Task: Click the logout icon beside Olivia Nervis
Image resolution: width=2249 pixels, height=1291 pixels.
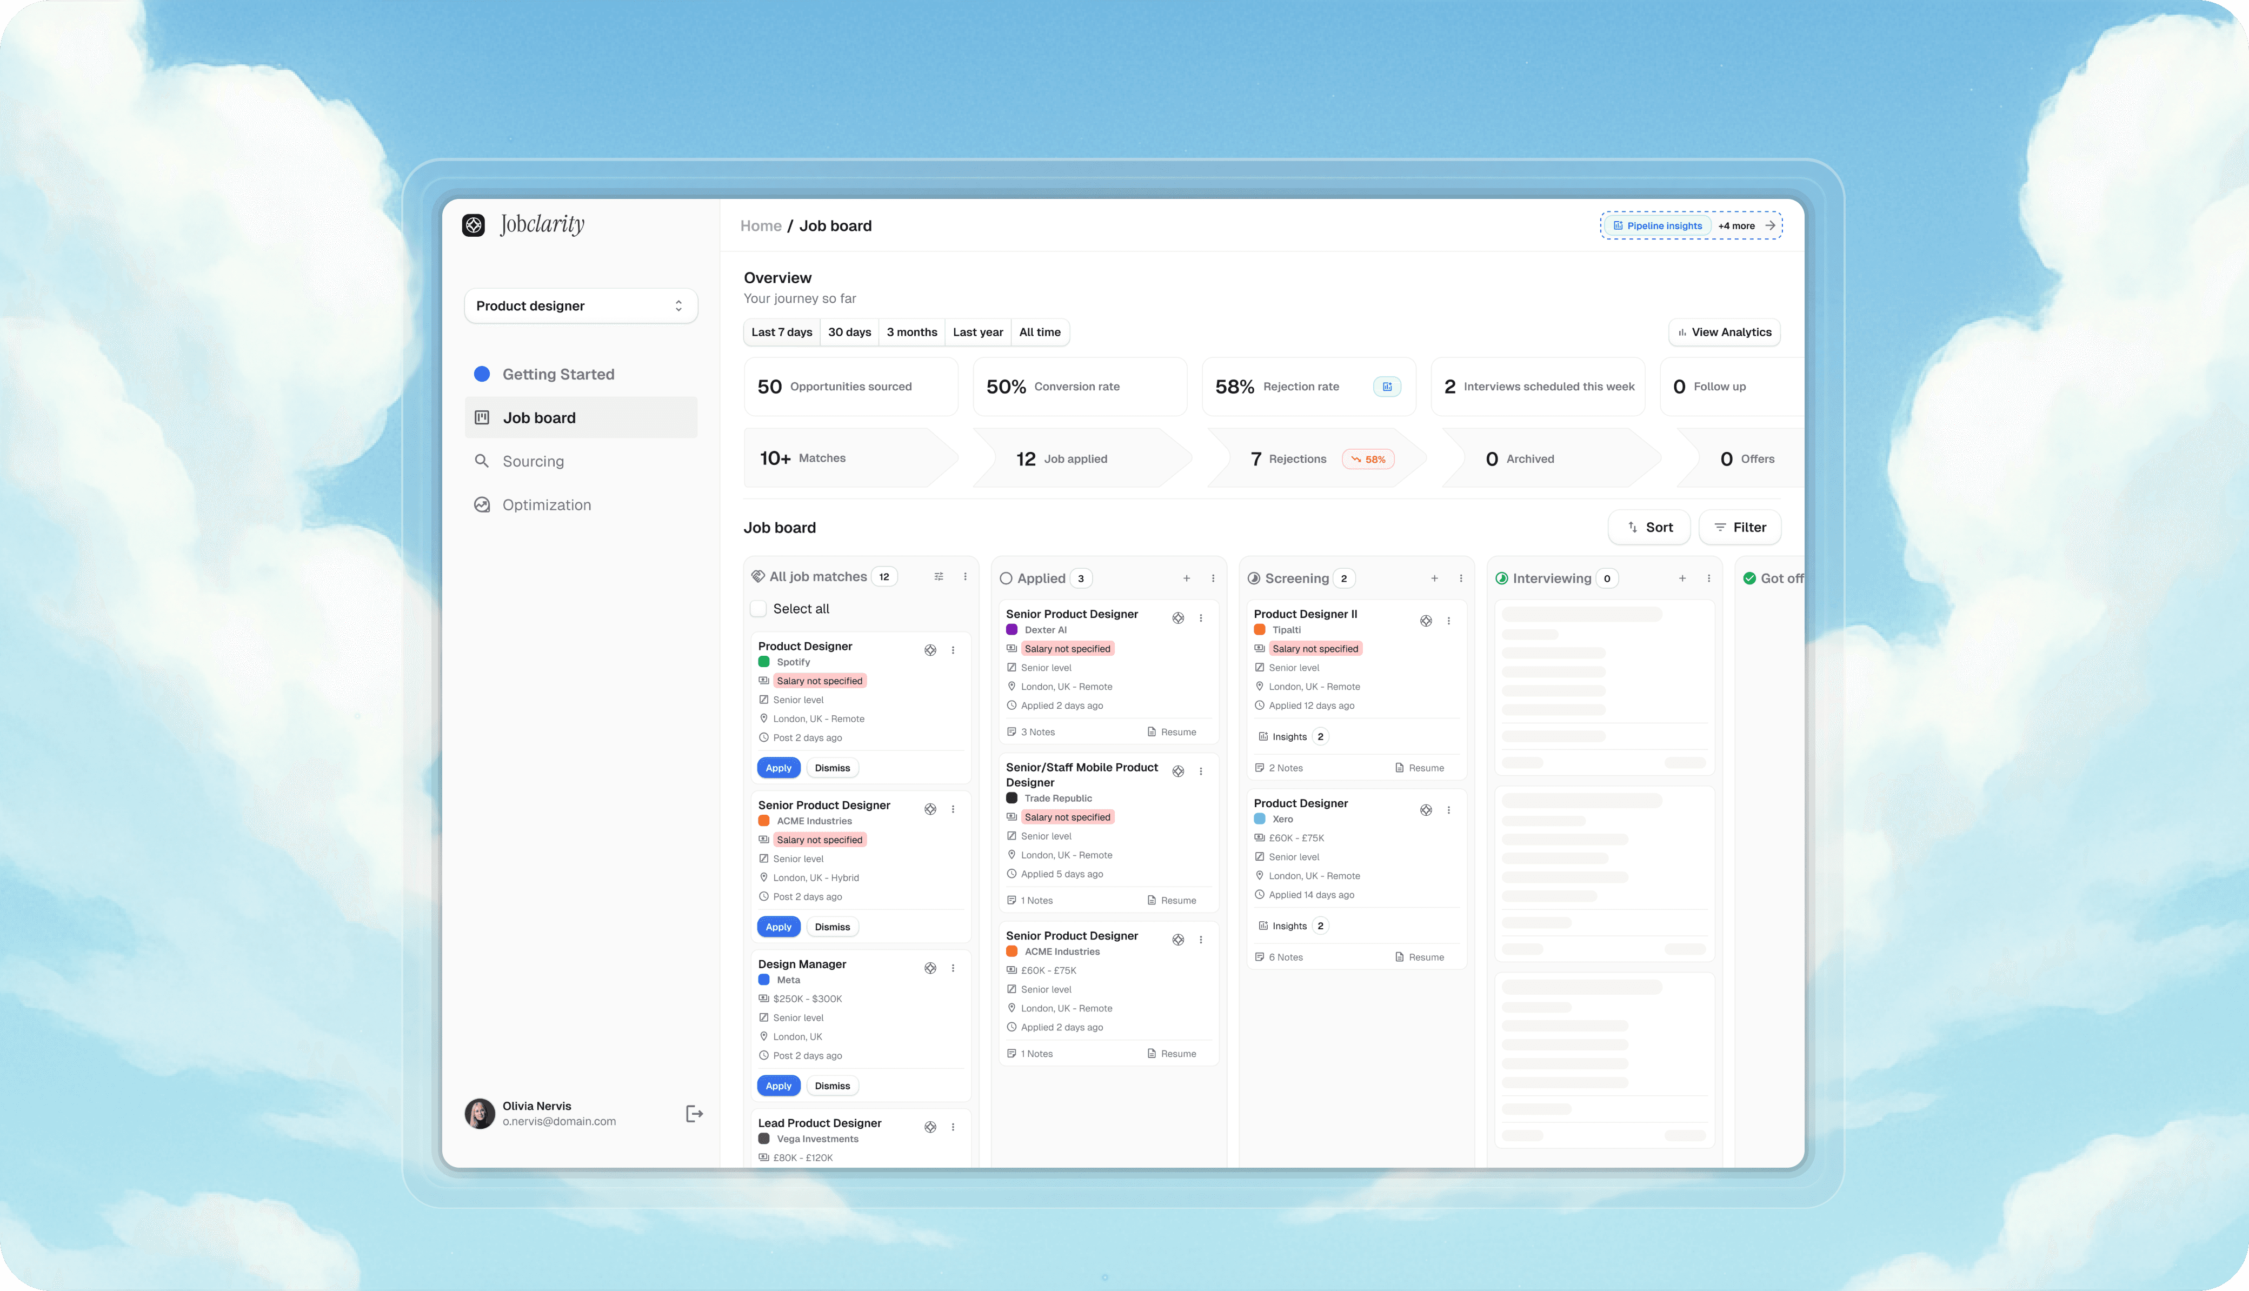Action: point(694,1114)
